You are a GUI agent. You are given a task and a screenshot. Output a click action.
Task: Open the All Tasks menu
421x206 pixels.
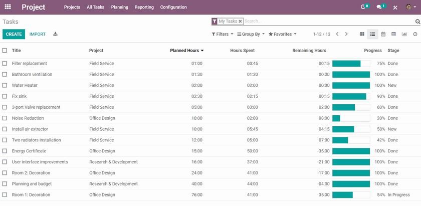click(x=95, y=7)
